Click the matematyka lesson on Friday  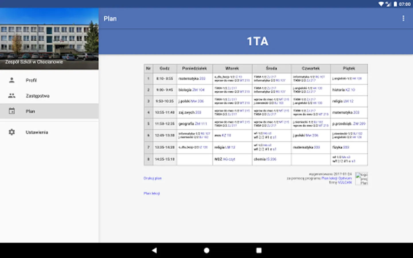coord(342,113)
